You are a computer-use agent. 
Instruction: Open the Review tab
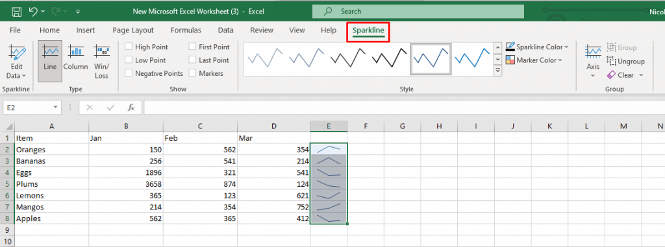(x=262, y=30)
